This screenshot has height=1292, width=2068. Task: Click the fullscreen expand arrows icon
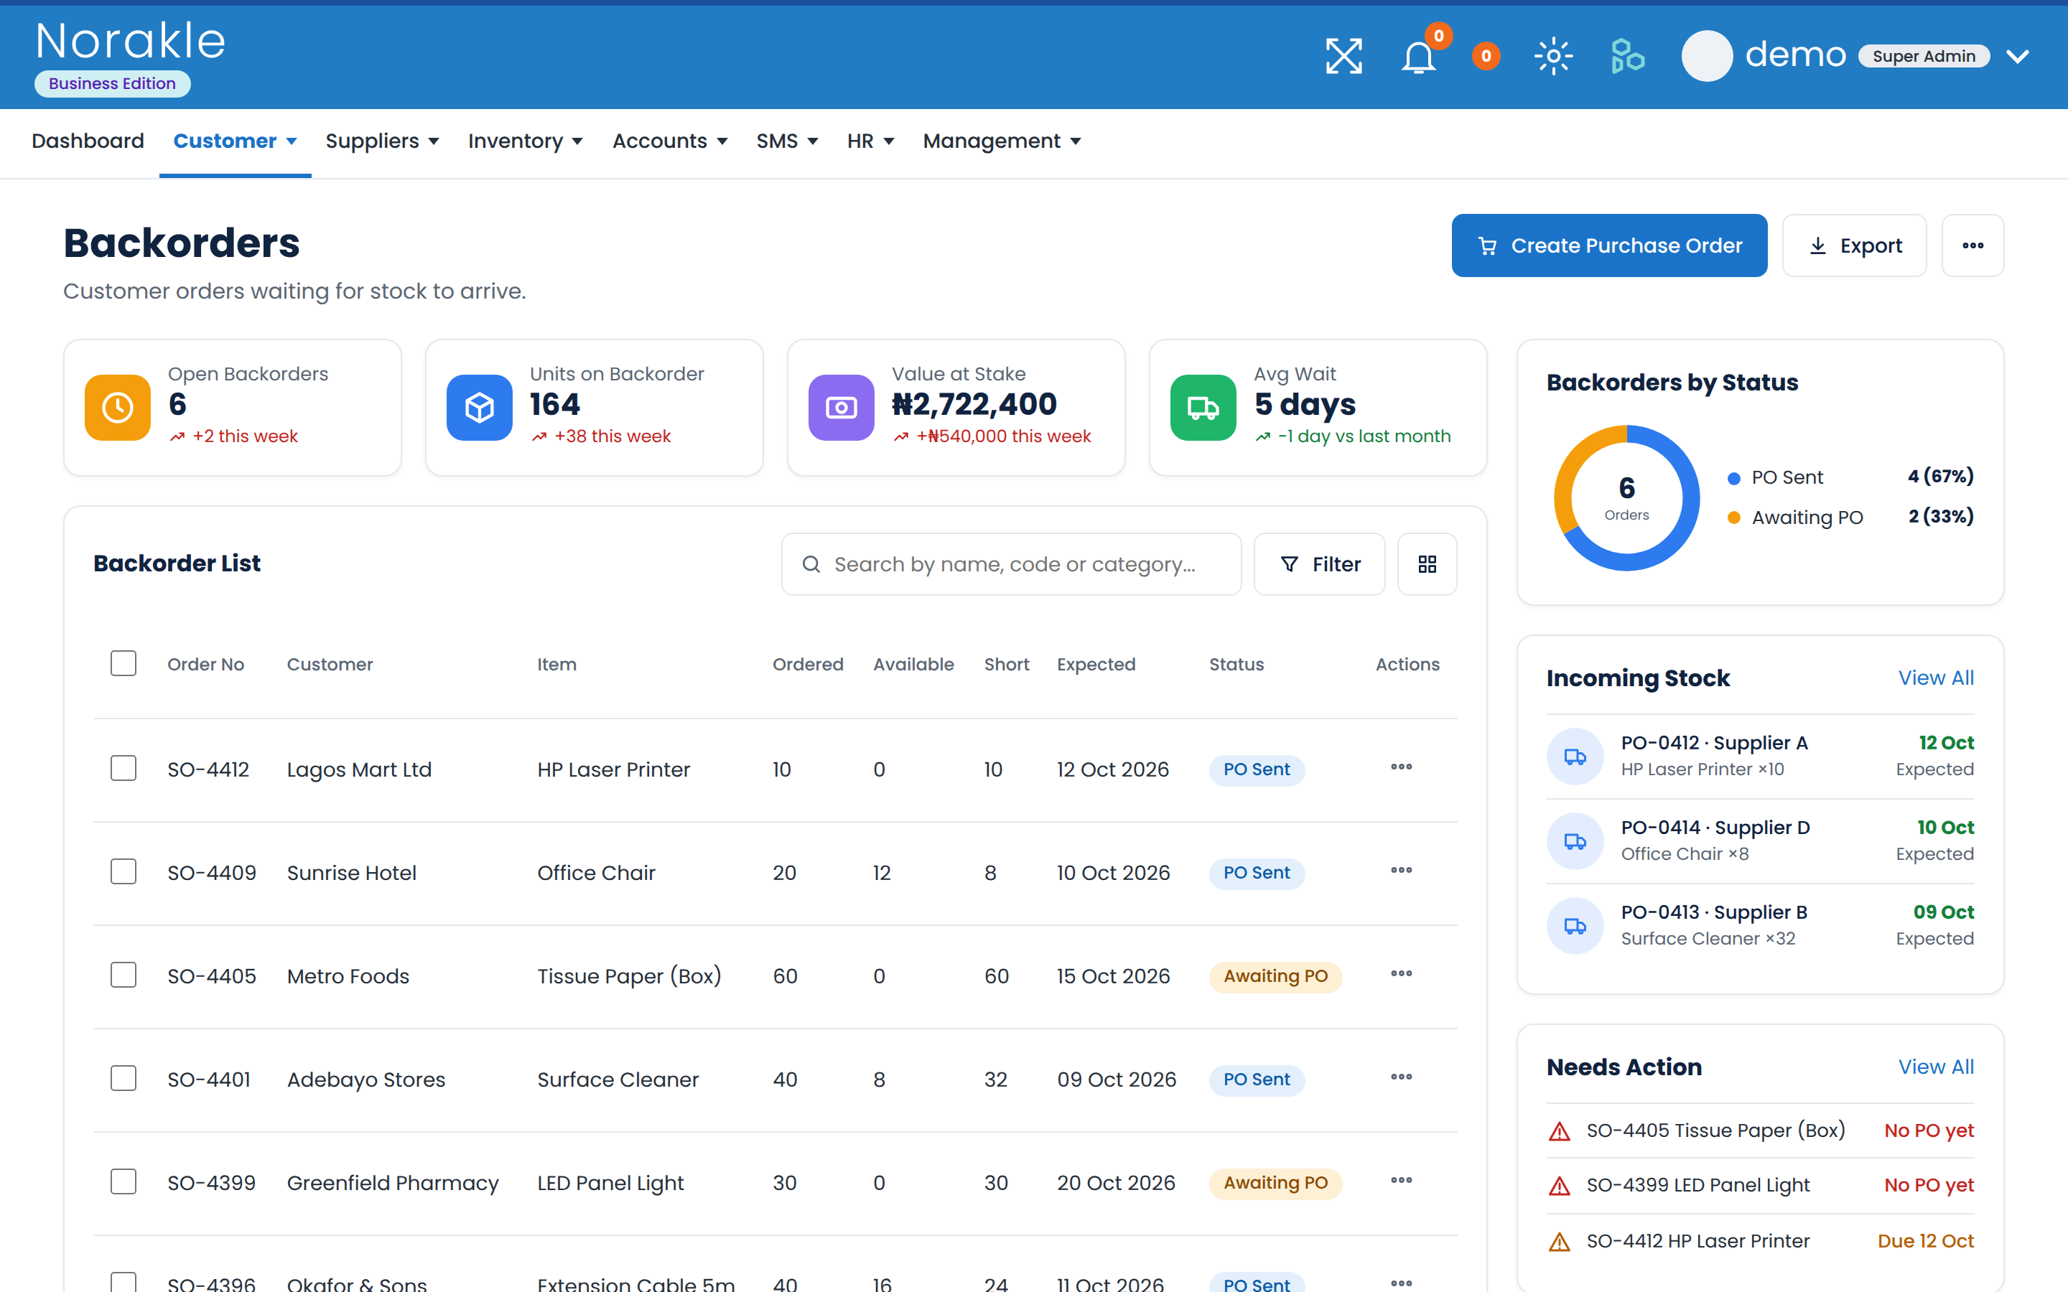click(1343, 57)
